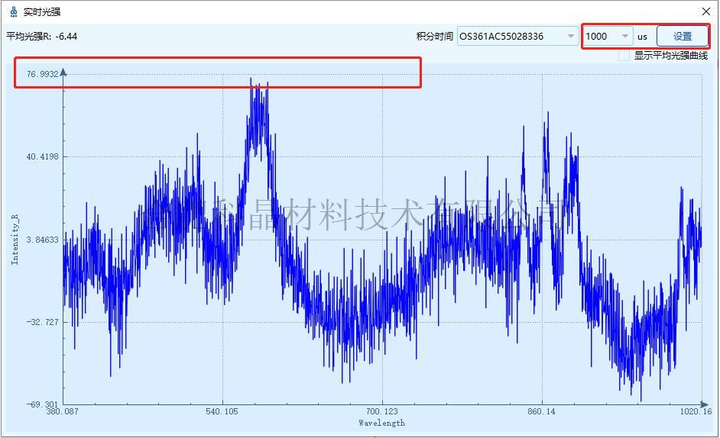Screen dimensions: 720x438
Task: Click the Y-axis arrowhead at the top
Action: [x=63, y=72]
